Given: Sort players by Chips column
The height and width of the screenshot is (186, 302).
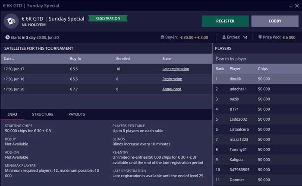Looking at the screenshot, I should pos(263,69).
